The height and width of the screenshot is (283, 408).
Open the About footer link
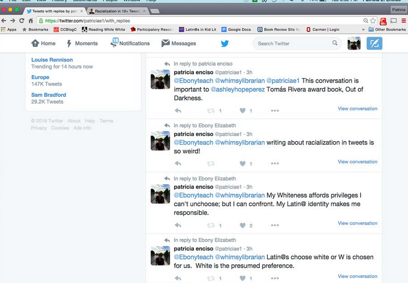pyautogui.click(x=74, y=121)
